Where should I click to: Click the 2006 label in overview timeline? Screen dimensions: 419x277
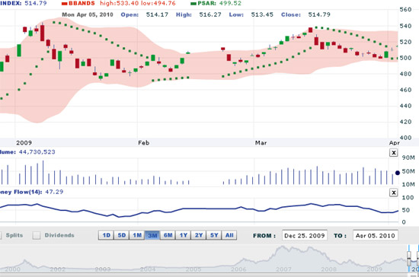238,269
